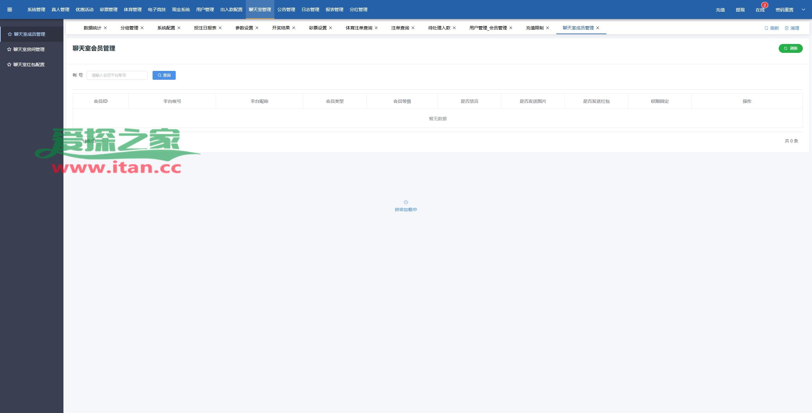The image size is (812, 413).
Task: Click the 刷新 refresh icon in tab bar
Action: (x=766, y=28)
